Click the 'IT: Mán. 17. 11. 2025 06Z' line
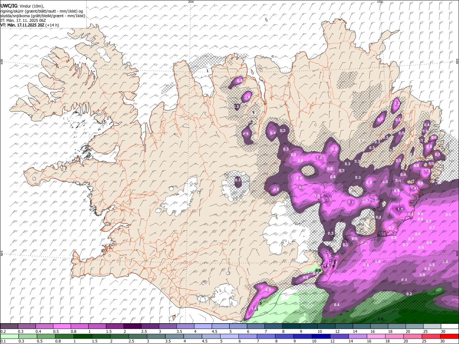 23,20
